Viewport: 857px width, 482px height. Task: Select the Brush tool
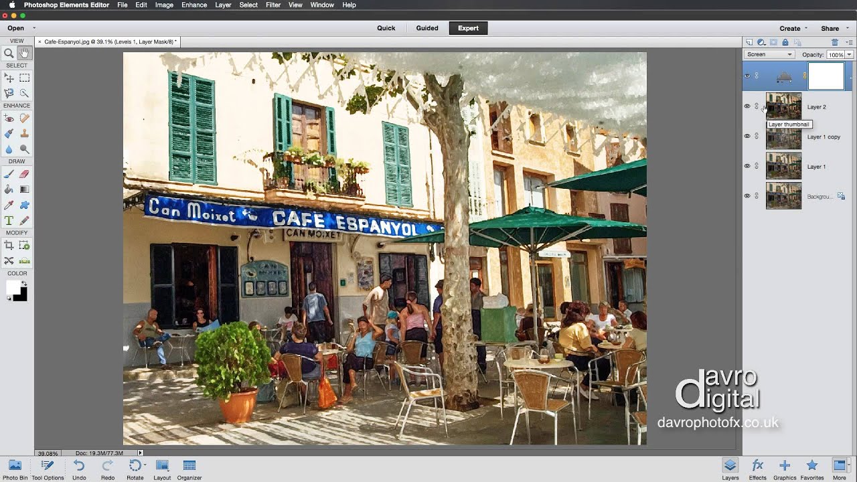(9, 174)
